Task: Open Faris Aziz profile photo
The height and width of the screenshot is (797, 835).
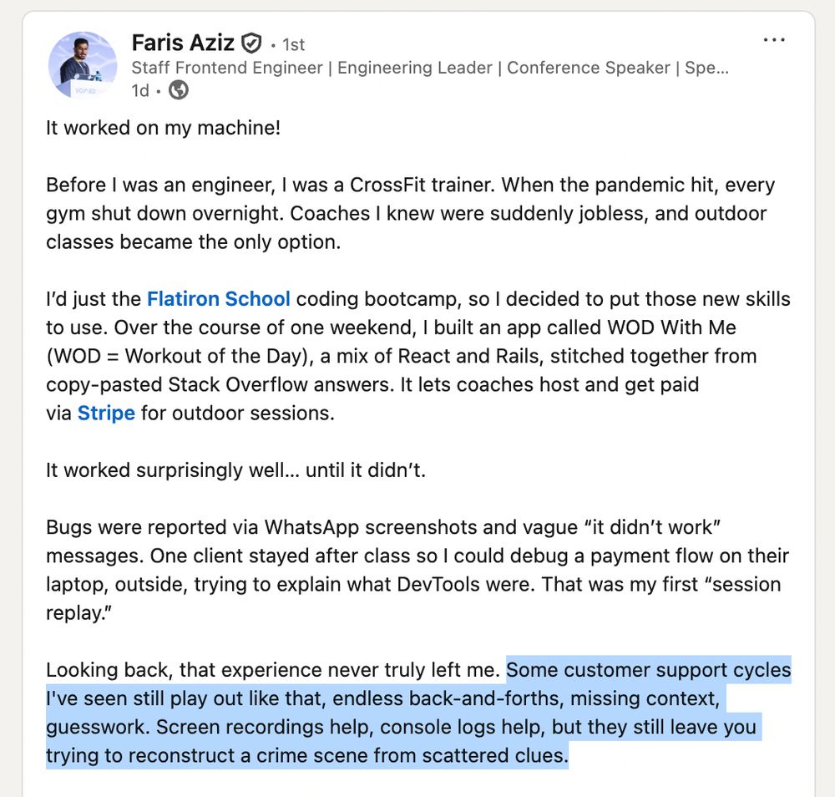Action: 83,65
